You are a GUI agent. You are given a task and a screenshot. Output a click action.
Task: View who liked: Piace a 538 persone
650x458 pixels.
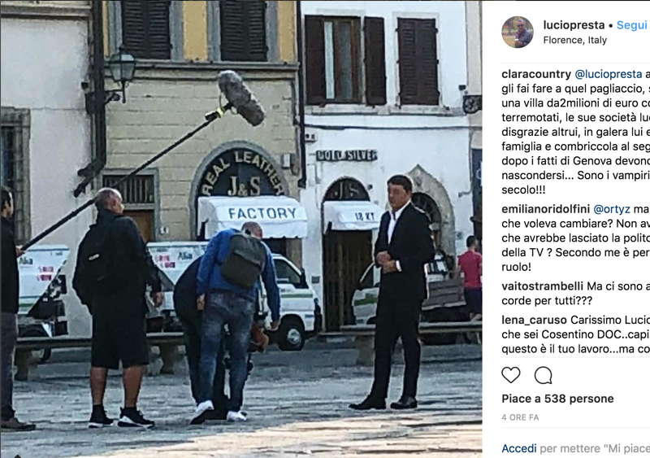point(557,399)
